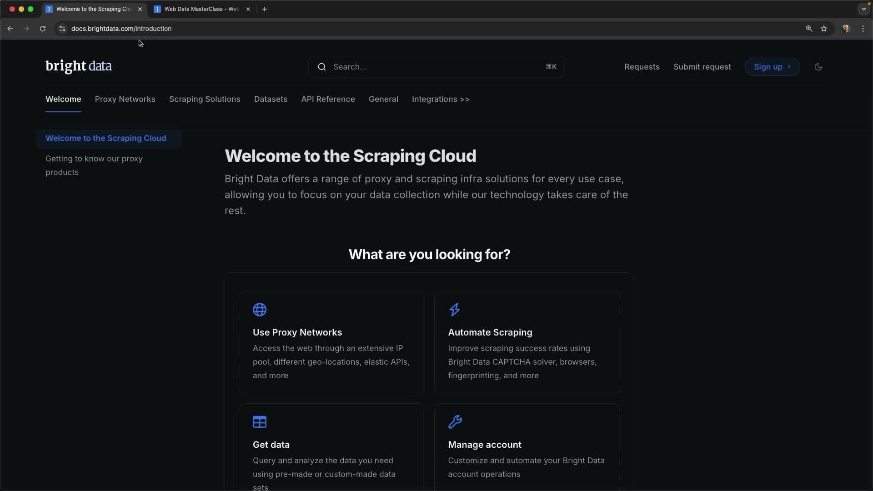873x491 pixels.
Task: Click the Sign up button
Action: click(x=772, y=67)
